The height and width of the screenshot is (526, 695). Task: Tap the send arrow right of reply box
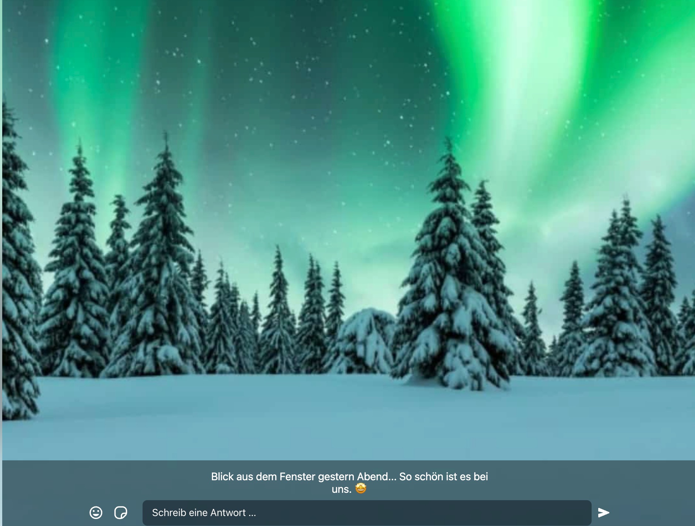[603, 512]
